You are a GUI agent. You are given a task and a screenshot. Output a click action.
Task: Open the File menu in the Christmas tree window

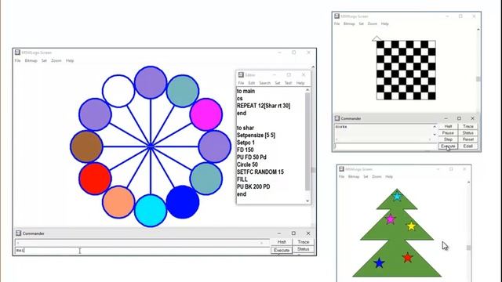[342, 176]
